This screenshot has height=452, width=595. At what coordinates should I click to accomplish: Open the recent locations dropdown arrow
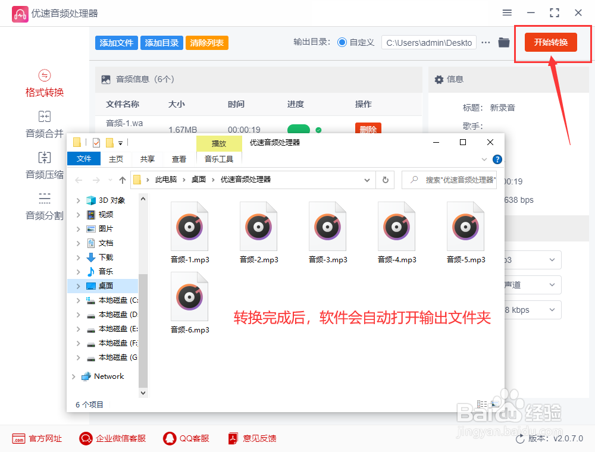pos(110,180)
